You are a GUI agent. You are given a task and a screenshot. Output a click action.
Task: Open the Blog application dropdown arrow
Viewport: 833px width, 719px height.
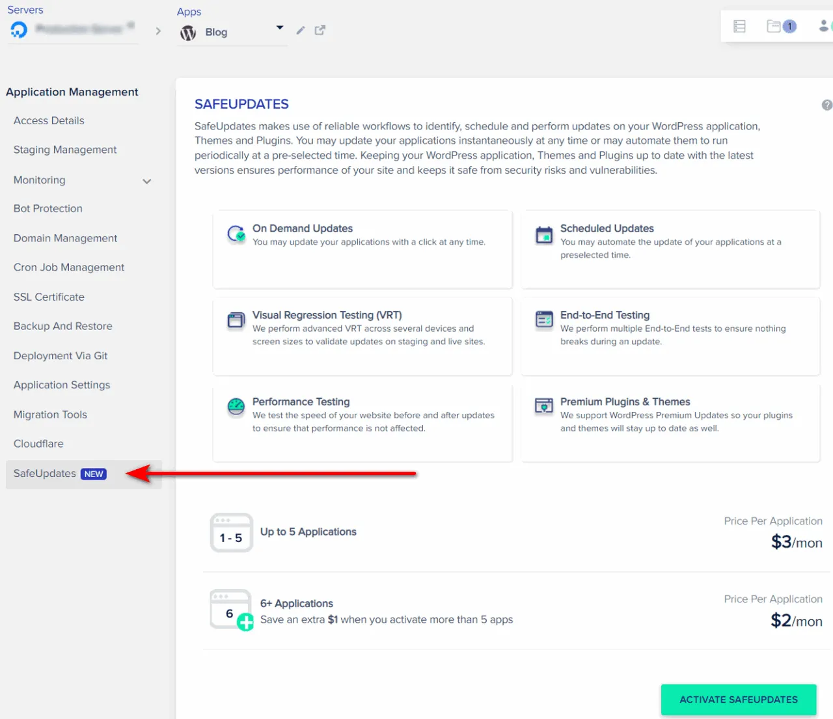click(280, 28)
